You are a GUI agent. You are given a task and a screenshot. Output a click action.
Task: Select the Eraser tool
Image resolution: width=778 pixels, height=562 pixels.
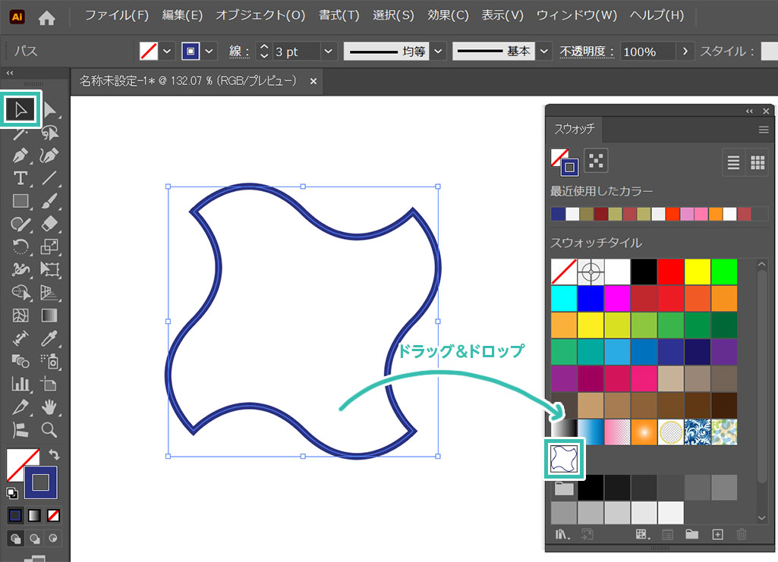[x=49, y=224]
